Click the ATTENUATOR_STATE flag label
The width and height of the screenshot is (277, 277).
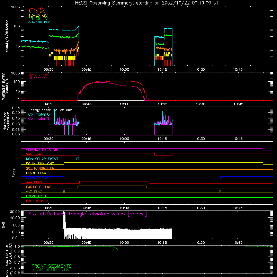[42, 150]
